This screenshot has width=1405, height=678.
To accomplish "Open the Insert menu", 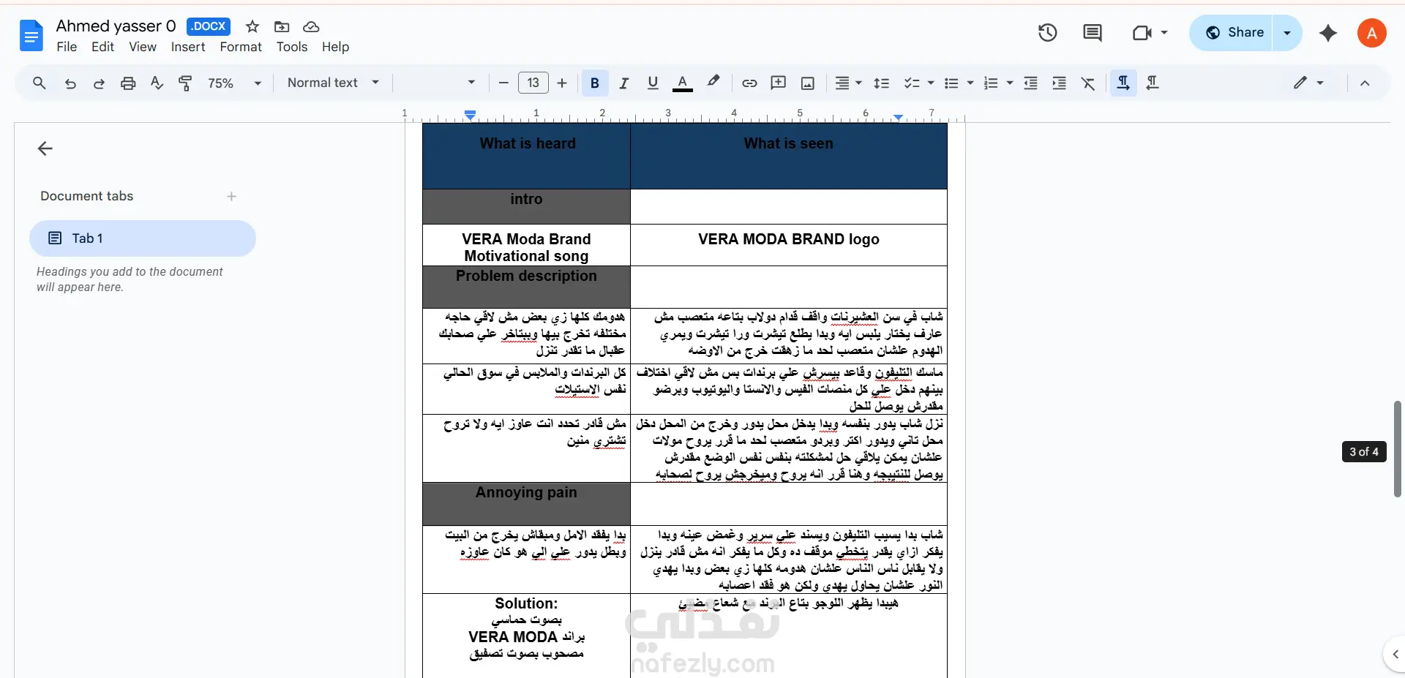I will click(x=188, y=47).
